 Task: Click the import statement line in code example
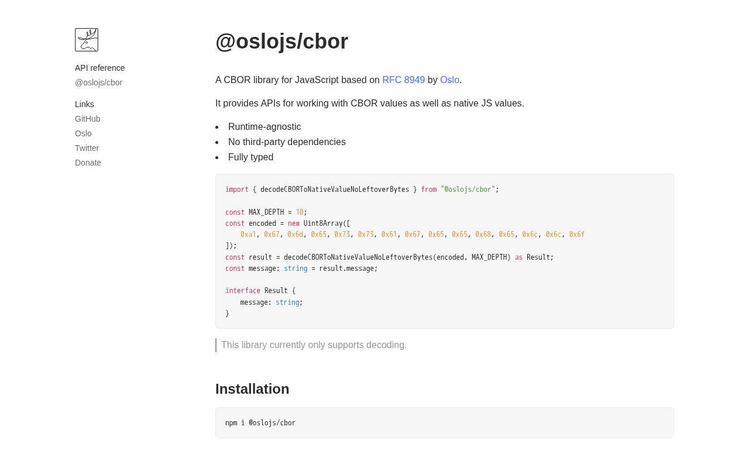click(362, 190)
